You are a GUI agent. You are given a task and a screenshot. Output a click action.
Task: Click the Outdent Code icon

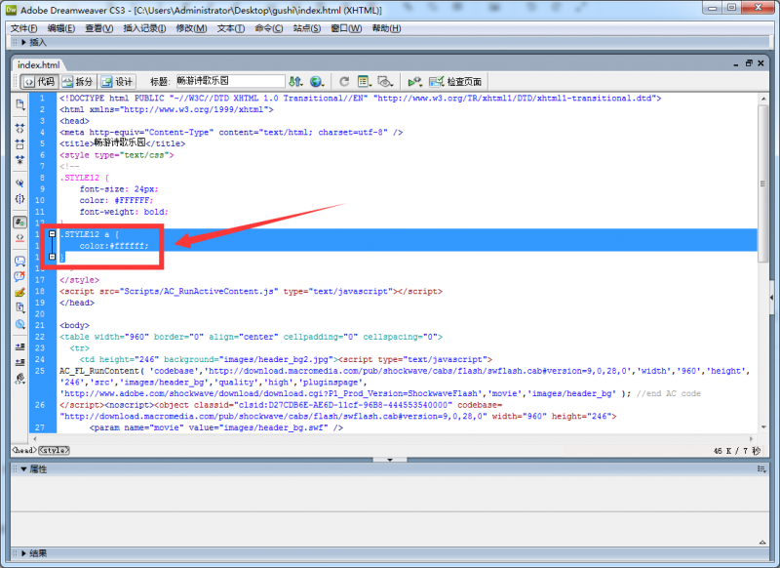[19, 362]
